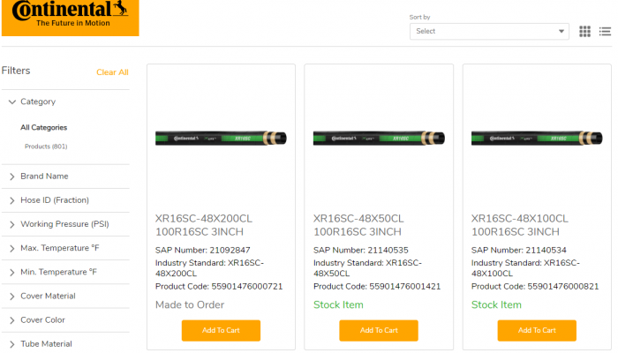Open the XR16SC-48X50CL product title
618x353 pixels.
358,224
